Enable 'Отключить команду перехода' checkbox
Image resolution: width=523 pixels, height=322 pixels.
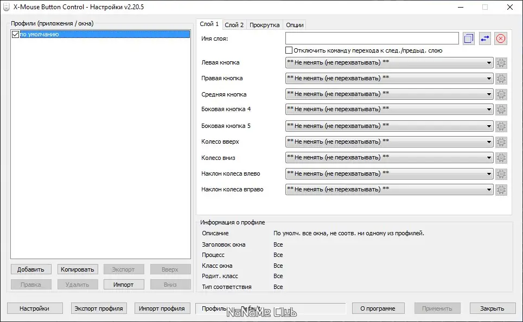(x=289, y=50)
